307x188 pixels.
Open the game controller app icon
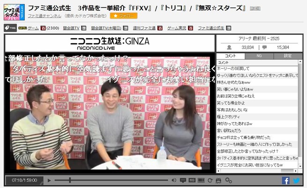(x=218, y=180)
